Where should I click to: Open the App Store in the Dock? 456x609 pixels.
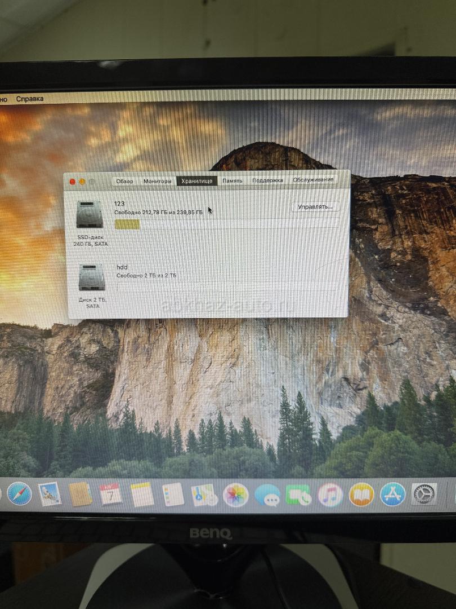pyautogui.click(x=392, y=494)
